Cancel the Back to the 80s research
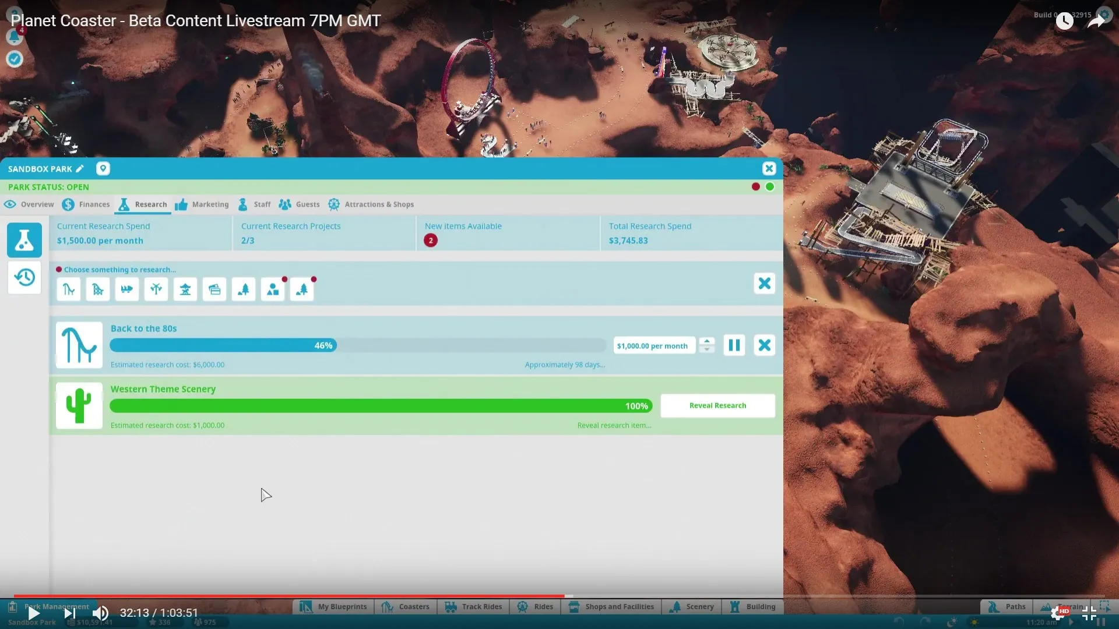This screenshot has height=629, width=1119. click(764, 345)
